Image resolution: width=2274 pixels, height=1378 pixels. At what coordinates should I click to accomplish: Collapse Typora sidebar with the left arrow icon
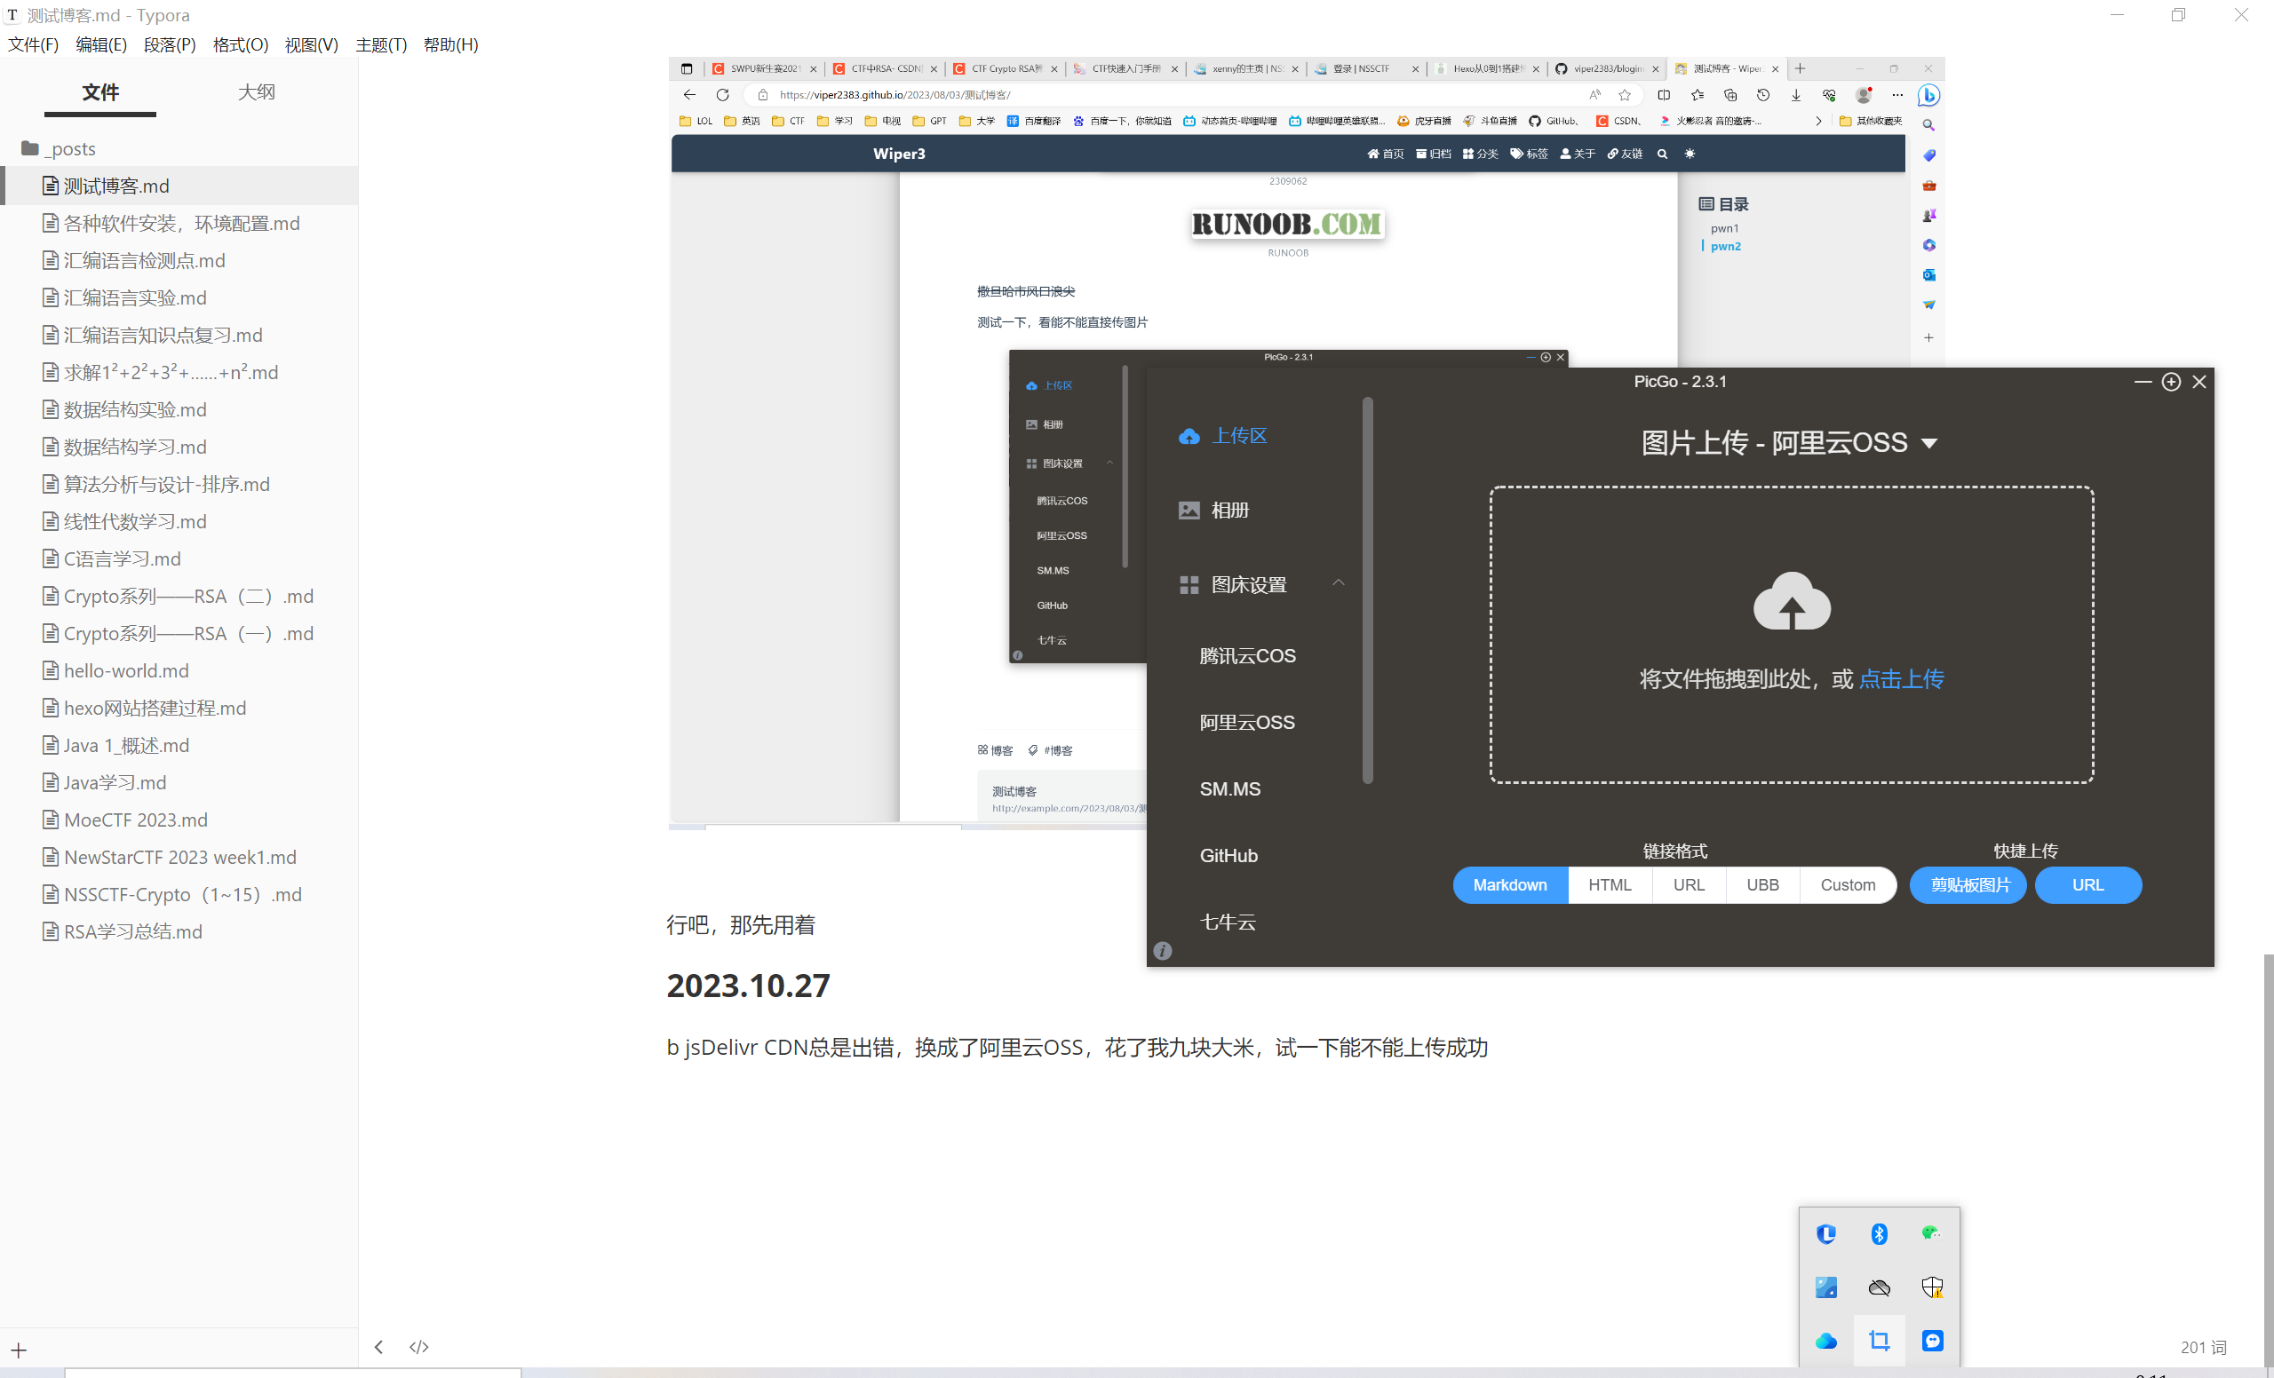[378, 1347]
